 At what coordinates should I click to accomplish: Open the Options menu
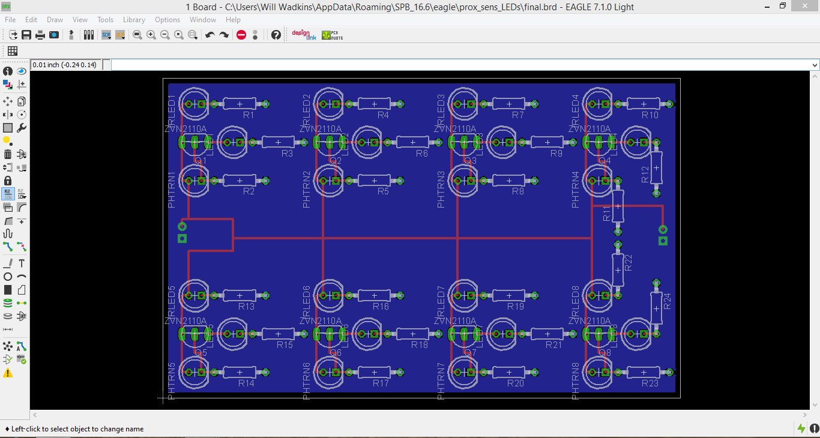[167, 20]
